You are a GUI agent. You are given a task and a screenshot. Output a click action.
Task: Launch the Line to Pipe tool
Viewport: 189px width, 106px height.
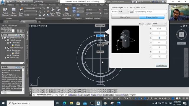[x=53, y=12]
